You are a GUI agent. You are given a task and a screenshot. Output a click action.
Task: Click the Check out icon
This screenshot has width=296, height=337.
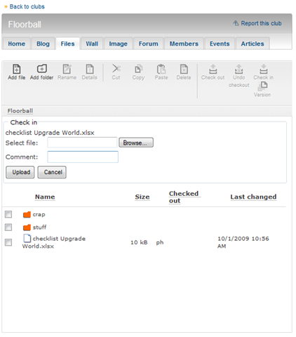point(213,69)
